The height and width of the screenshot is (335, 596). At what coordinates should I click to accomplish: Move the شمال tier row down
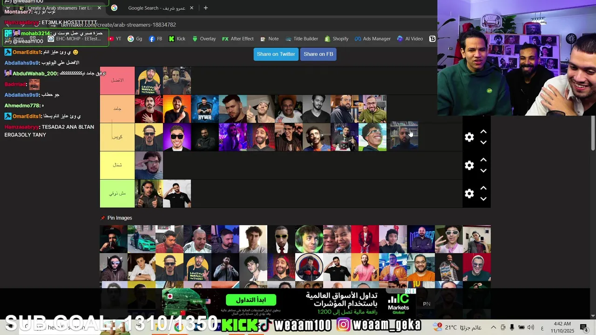483,171
